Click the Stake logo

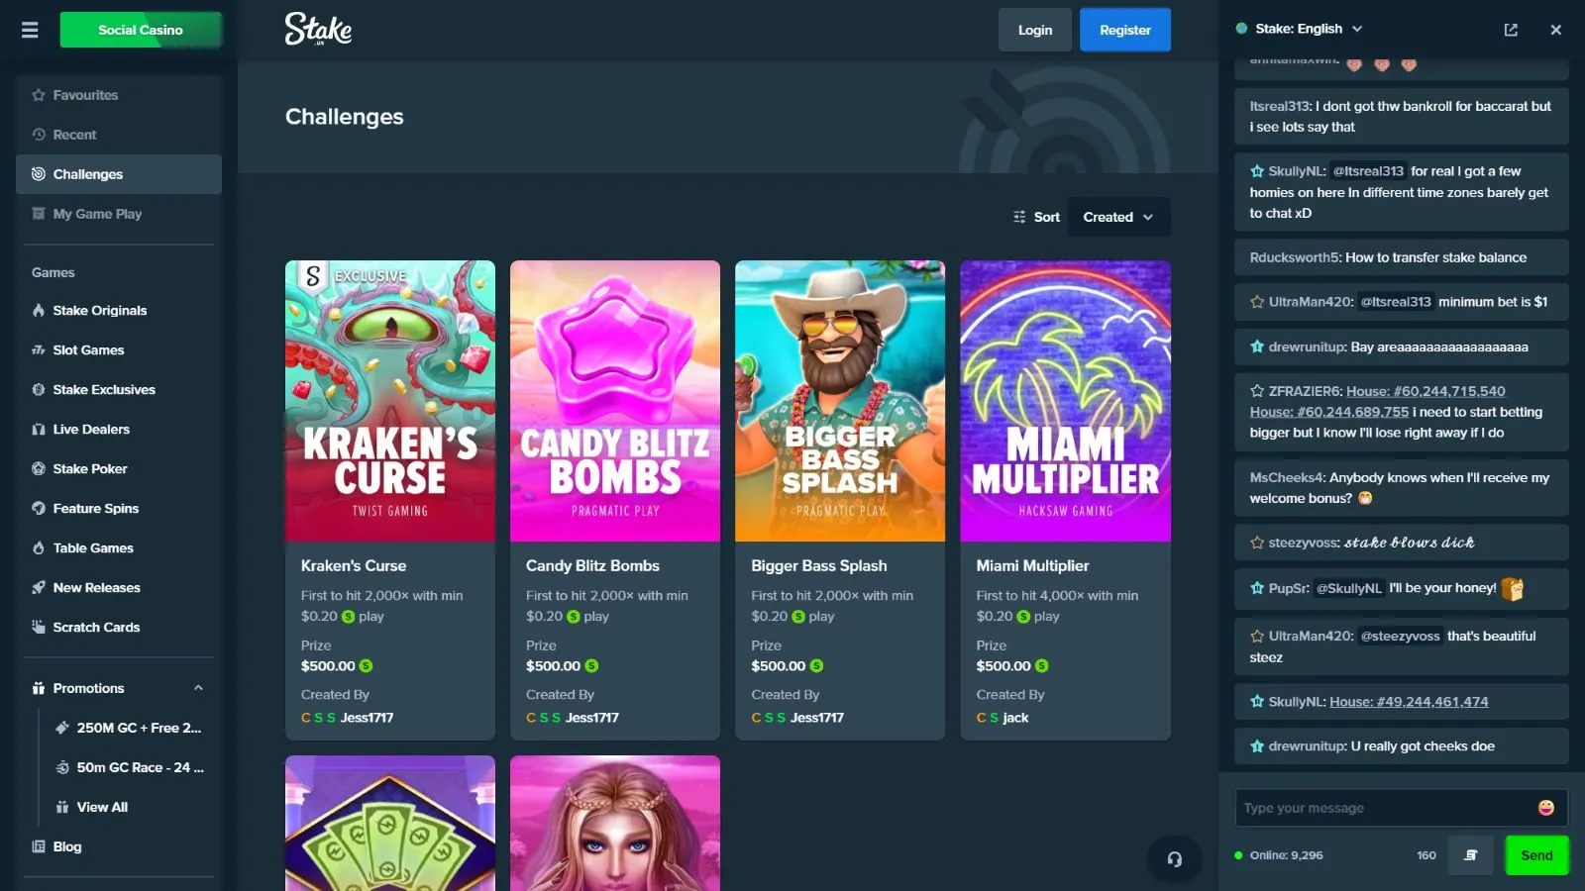point(318,30)
